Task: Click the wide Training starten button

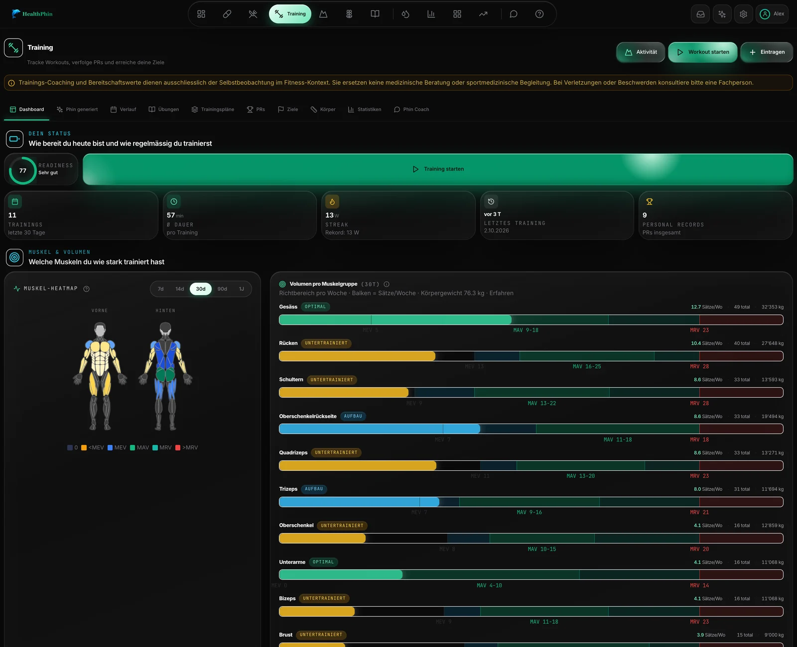Action: pos(438,169)
